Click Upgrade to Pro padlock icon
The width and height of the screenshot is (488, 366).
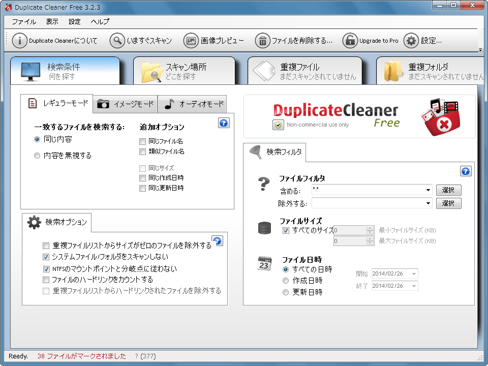coord(350,41)
